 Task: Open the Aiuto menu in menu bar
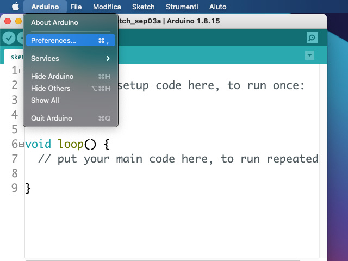217,7
